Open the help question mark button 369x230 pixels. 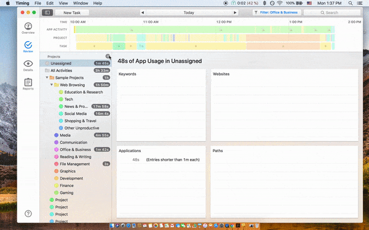point(28,213)
